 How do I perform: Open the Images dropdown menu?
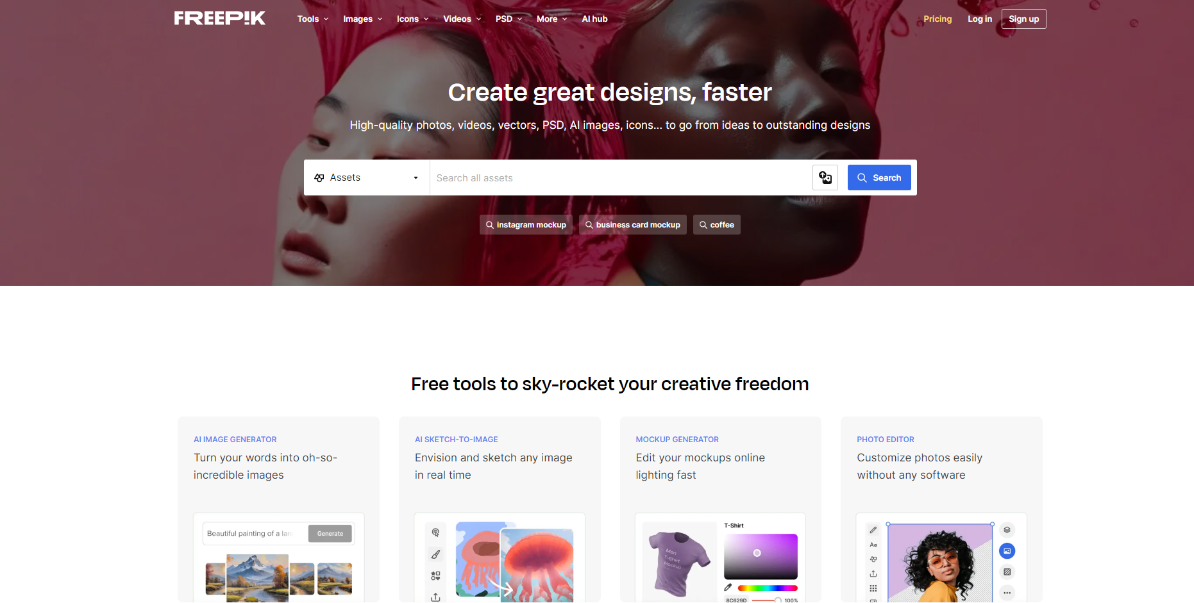pos(363,19)
